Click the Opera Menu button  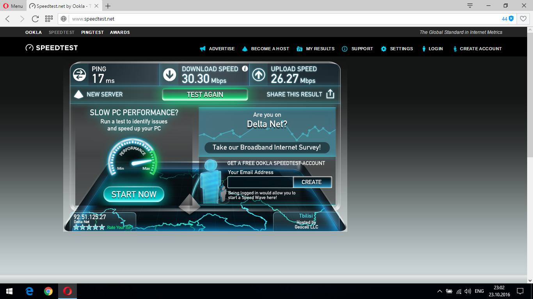(x=13, y=6)
